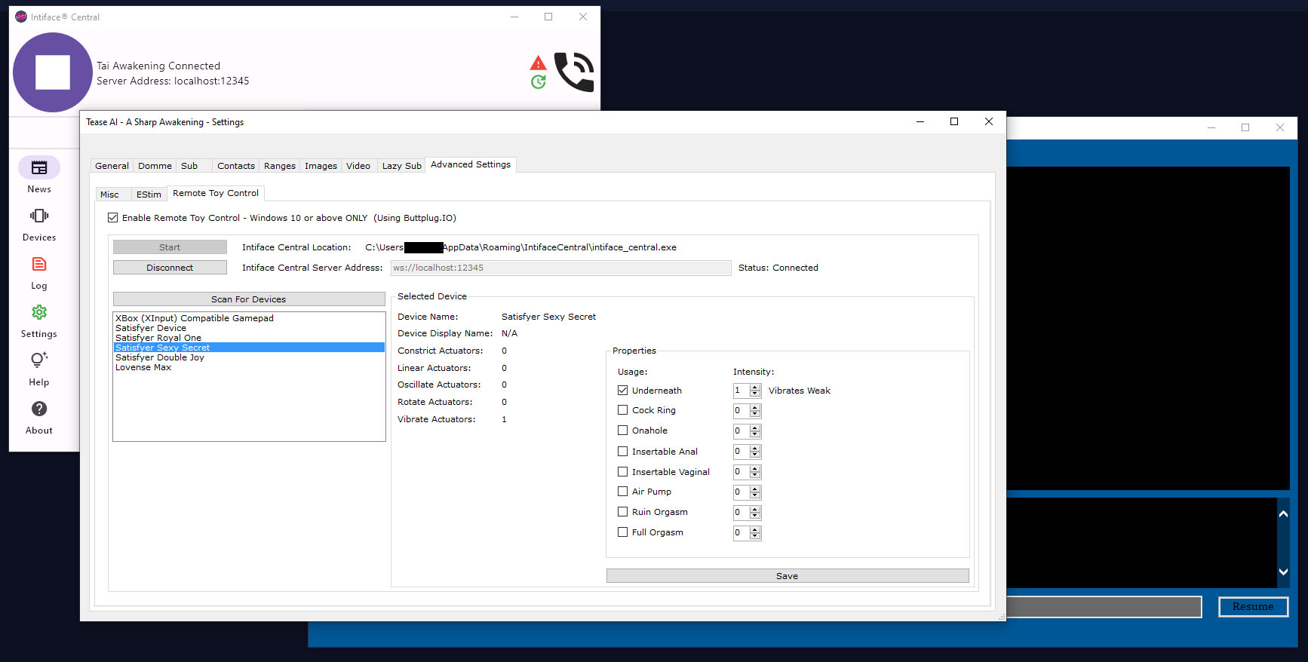The width and height of the screenshot is (1308, 662).
Task: Select Satisfyer Double Joy in device list
Action: tap(249, 357)
